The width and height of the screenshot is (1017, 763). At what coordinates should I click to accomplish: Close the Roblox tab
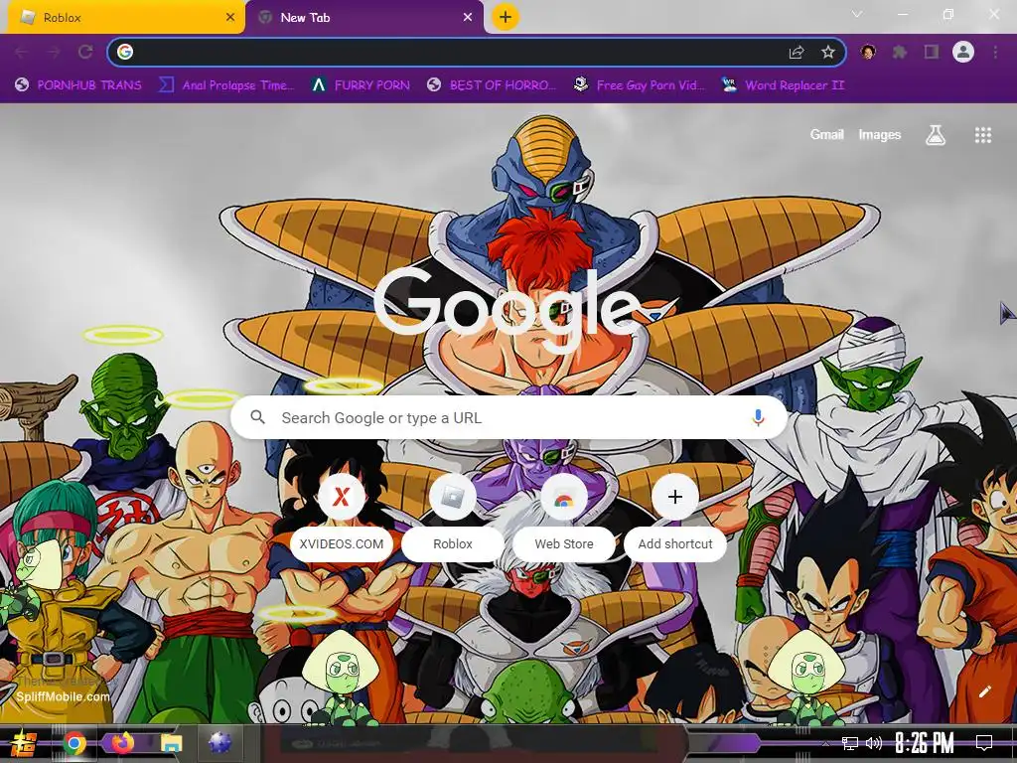(x=230, y=18)
